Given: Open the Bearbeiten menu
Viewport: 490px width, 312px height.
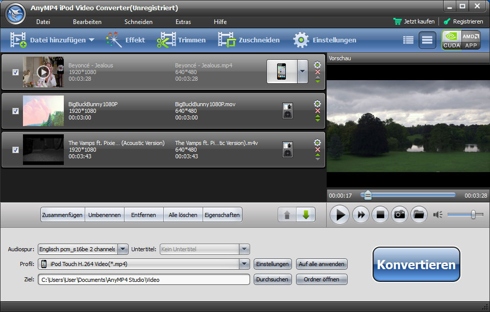Looking at the screenshot, I should (x=87, y=22).
